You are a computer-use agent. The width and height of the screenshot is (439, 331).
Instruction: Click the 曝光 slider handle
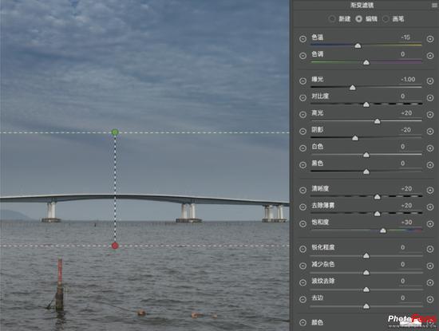[x=353, y=88]
